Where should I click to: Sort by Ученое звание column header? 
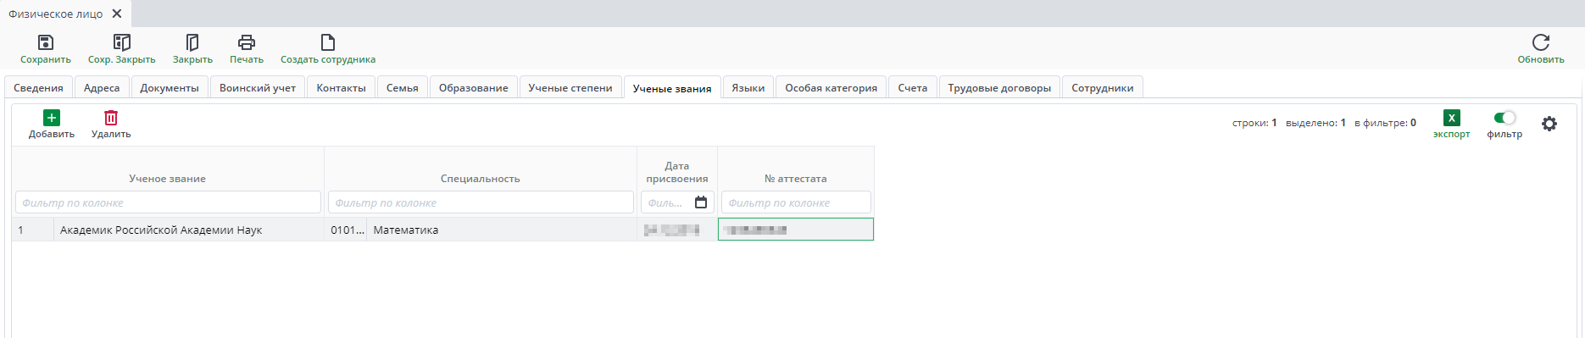168,179
